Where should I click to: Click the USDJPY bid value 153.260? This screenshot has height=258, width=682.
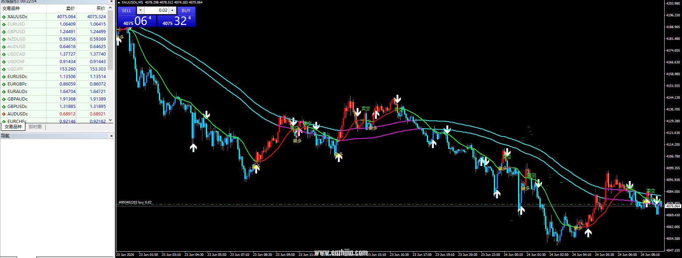[68, 69]
